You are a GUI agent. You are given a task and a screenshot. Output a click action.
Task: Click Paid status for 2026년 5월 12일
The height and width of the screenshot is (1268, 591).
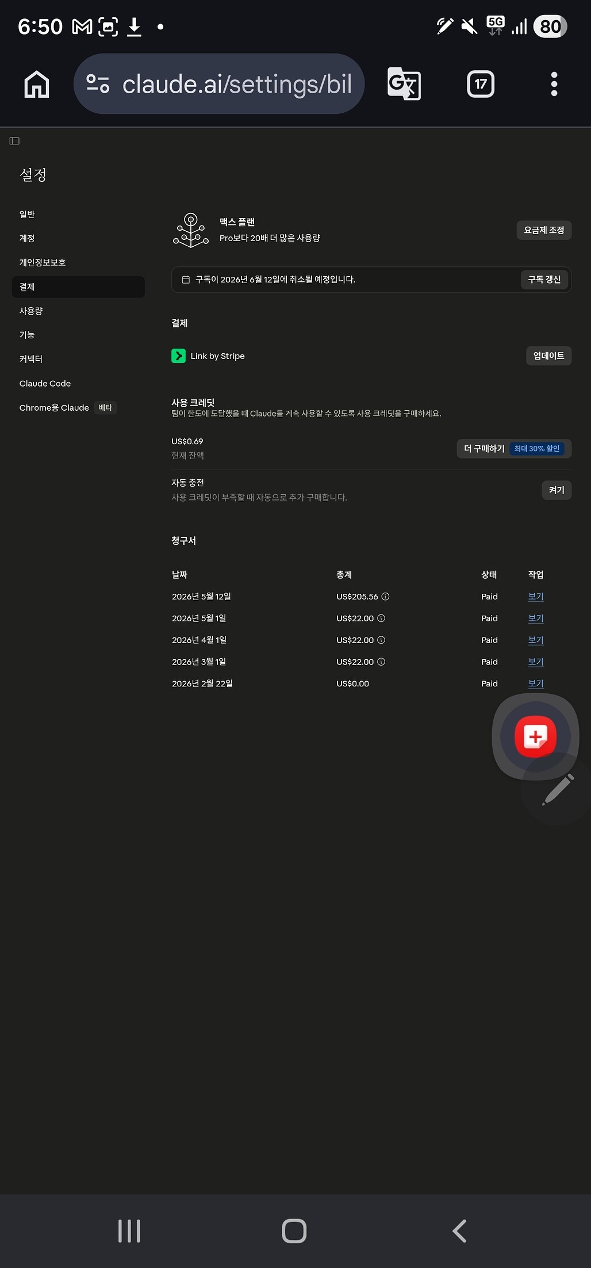489,597
